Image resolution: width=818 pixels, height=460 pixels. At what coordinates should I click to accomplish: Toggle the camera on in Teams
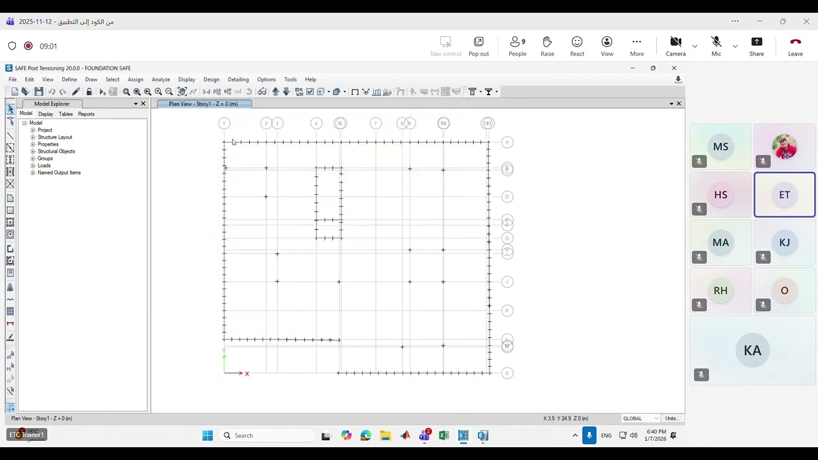tap(675, 46)
